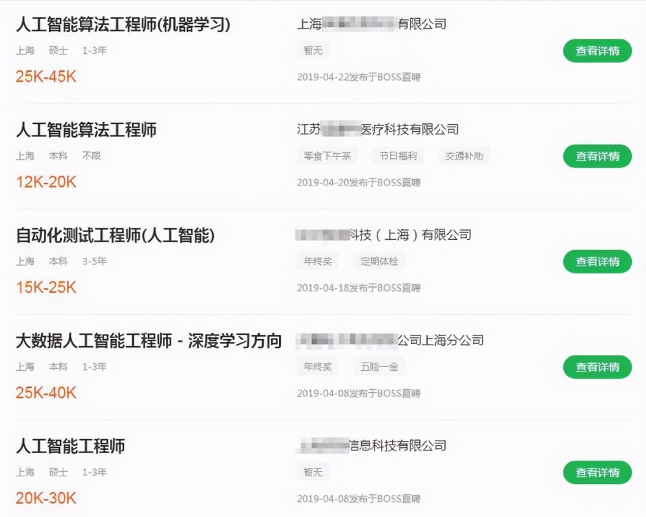Open the 信息科技有限公司 company link
The image size is (646, 517).
(371, 446)
